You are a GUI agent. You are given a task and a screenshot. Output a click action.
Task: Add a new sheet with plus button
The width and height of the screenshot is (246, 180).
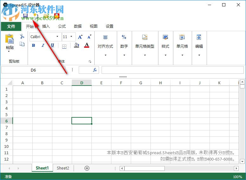[87, 168]
